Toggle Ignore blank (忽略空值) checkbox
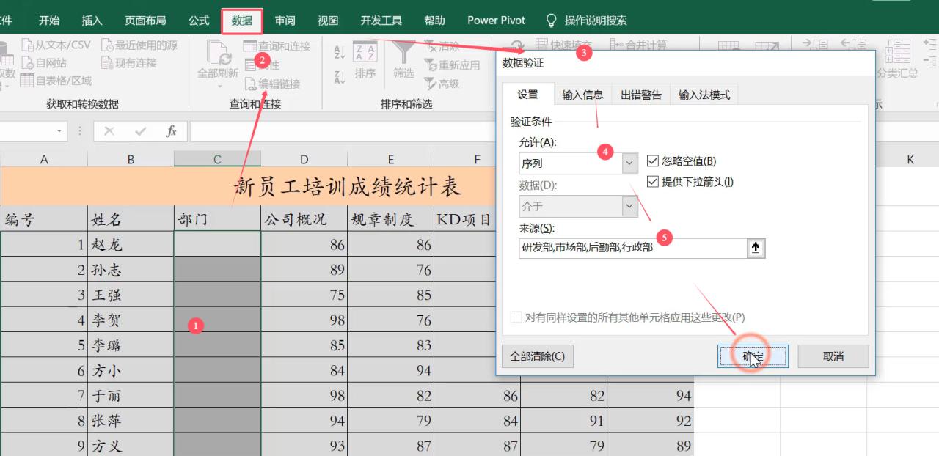Image resolution: width=939 pixels, height=456 pixels. pos(653,161)
